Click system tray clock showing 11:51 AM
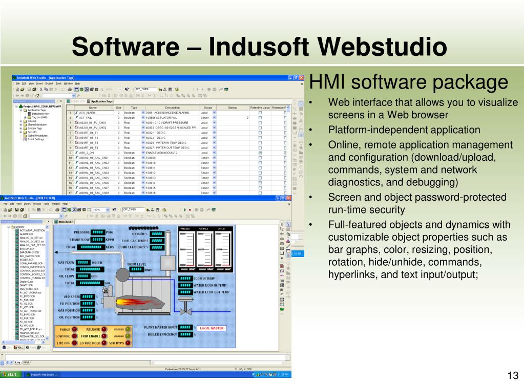Viewport: 524px width, 384px height. pyautogui.click(x=283, y=375)
